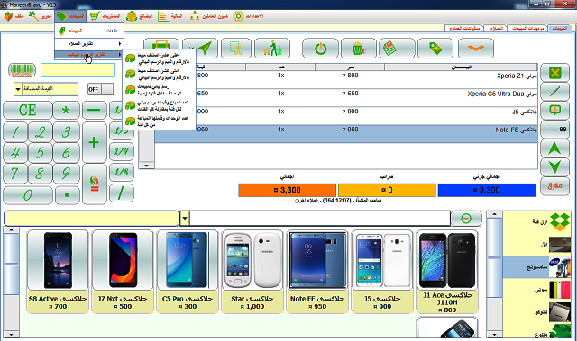Switch to مردودات المبيعات sales returns tab

coord(527,28)
